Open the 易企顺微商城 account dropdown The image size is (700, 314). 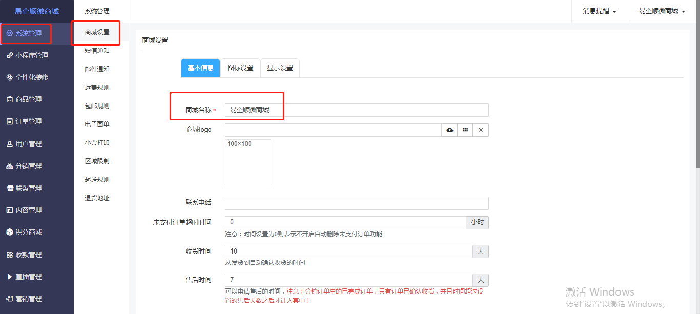662,11
